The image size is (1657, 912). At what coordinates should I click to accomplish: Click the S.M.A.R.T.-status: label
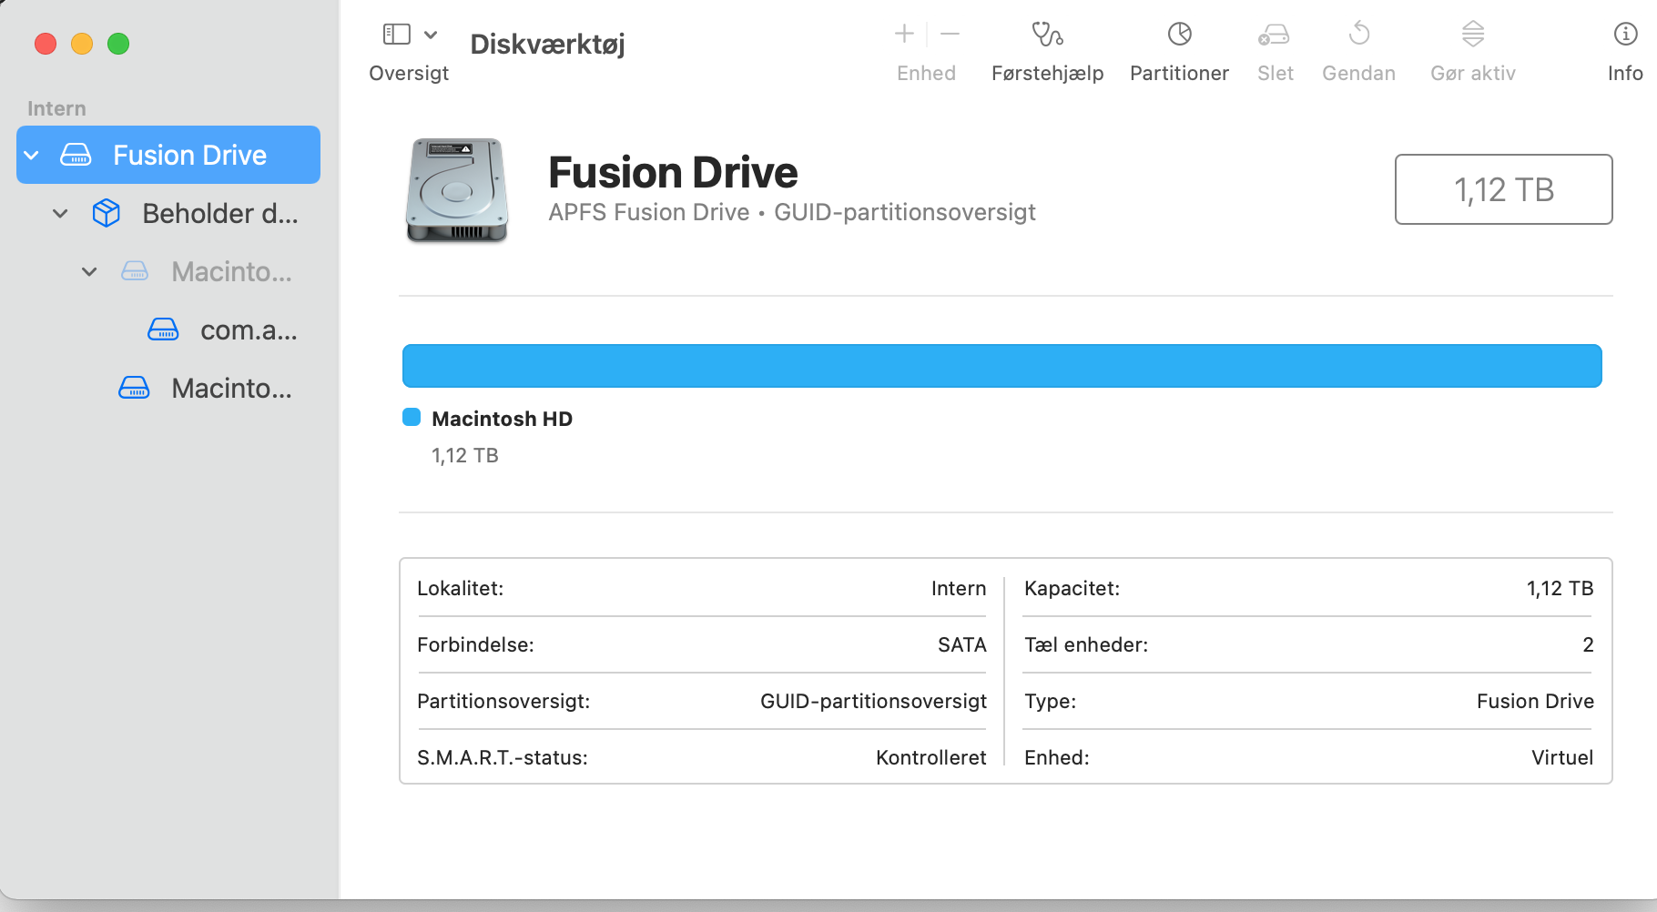point(503,757)
